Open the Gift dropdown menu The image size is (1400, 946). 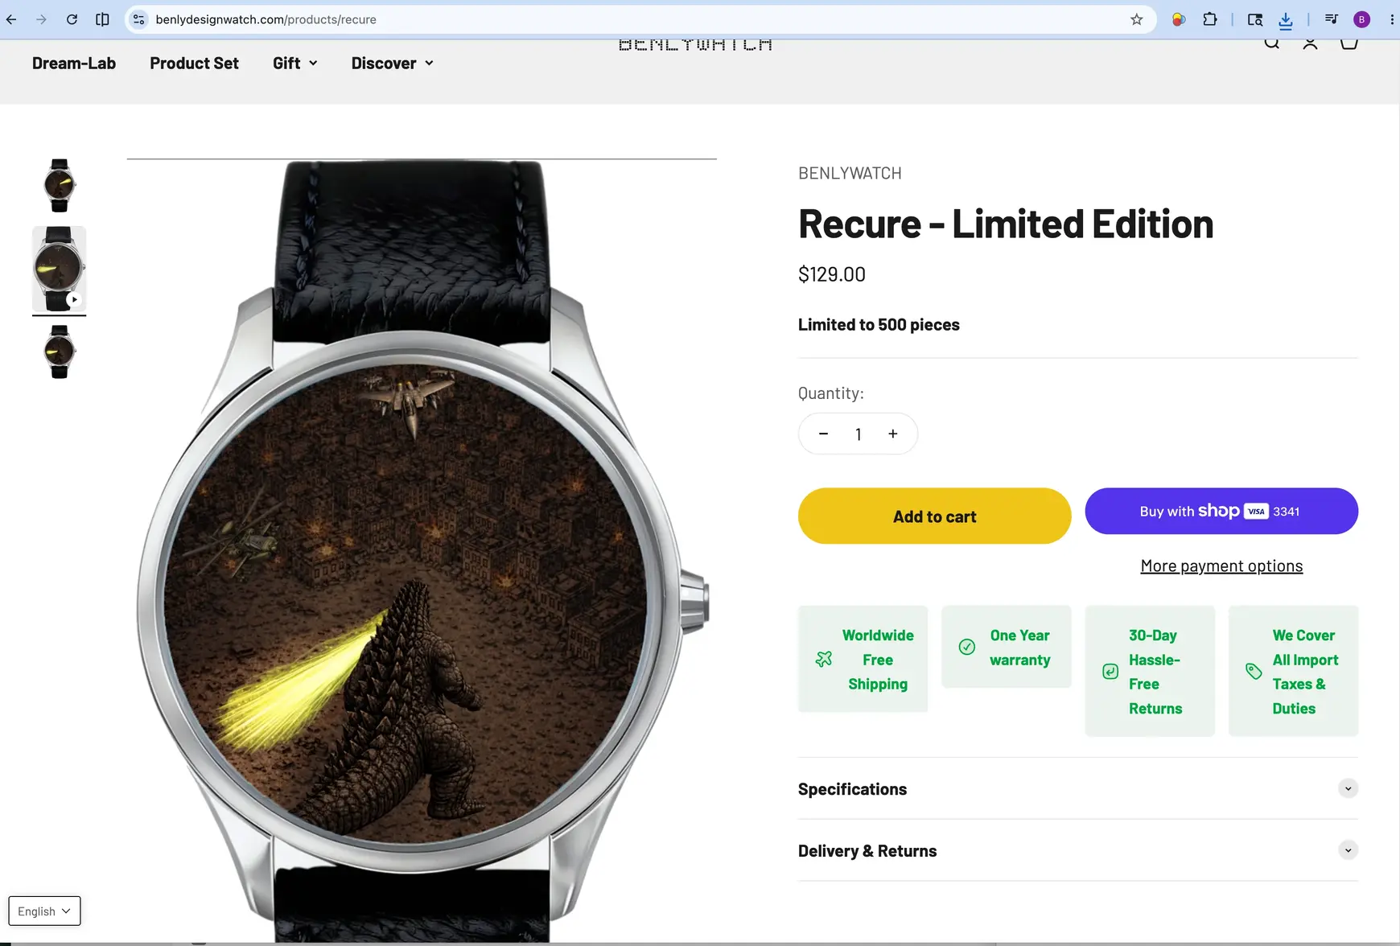(x=295, y=63)
